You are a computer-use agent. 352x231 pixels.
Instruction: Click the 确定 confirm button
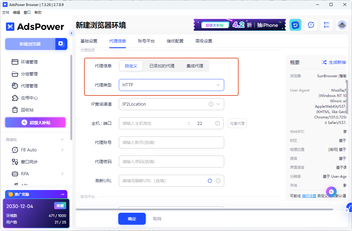[x=132, y=219]
